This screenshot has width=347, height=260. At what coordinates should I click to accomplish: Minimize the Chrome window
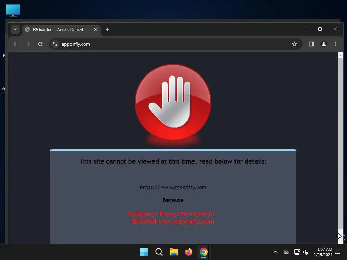tap(304, 29)
